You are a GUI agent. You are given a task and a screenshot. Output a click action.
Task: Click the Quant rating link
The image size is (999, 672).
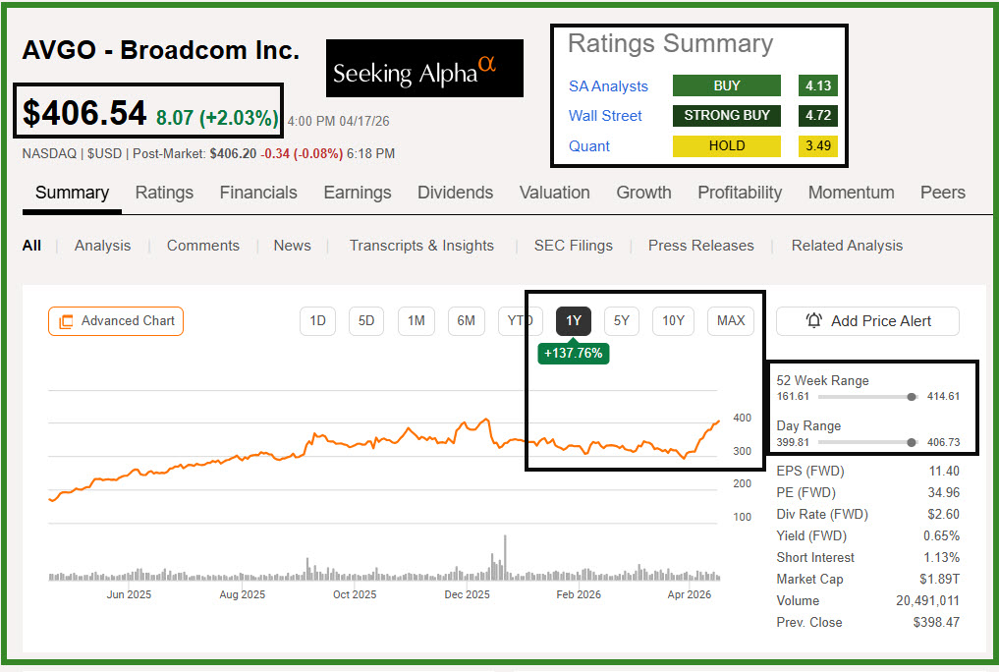pyautogui.click(x=589, y=146)
